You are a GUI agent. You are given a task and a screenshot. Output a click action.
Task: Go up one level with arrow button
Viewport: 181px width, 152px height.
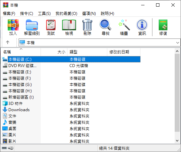point(8,42)
